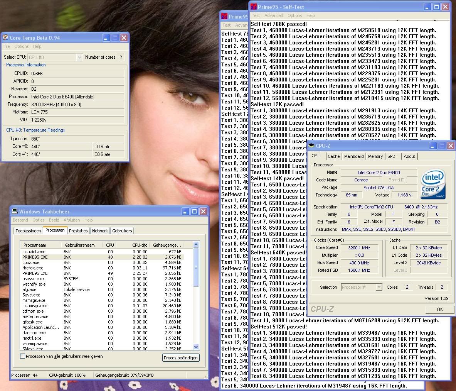Click the CPU-Z title bar icon
This screenshot has width=456, height=391.
311,146
